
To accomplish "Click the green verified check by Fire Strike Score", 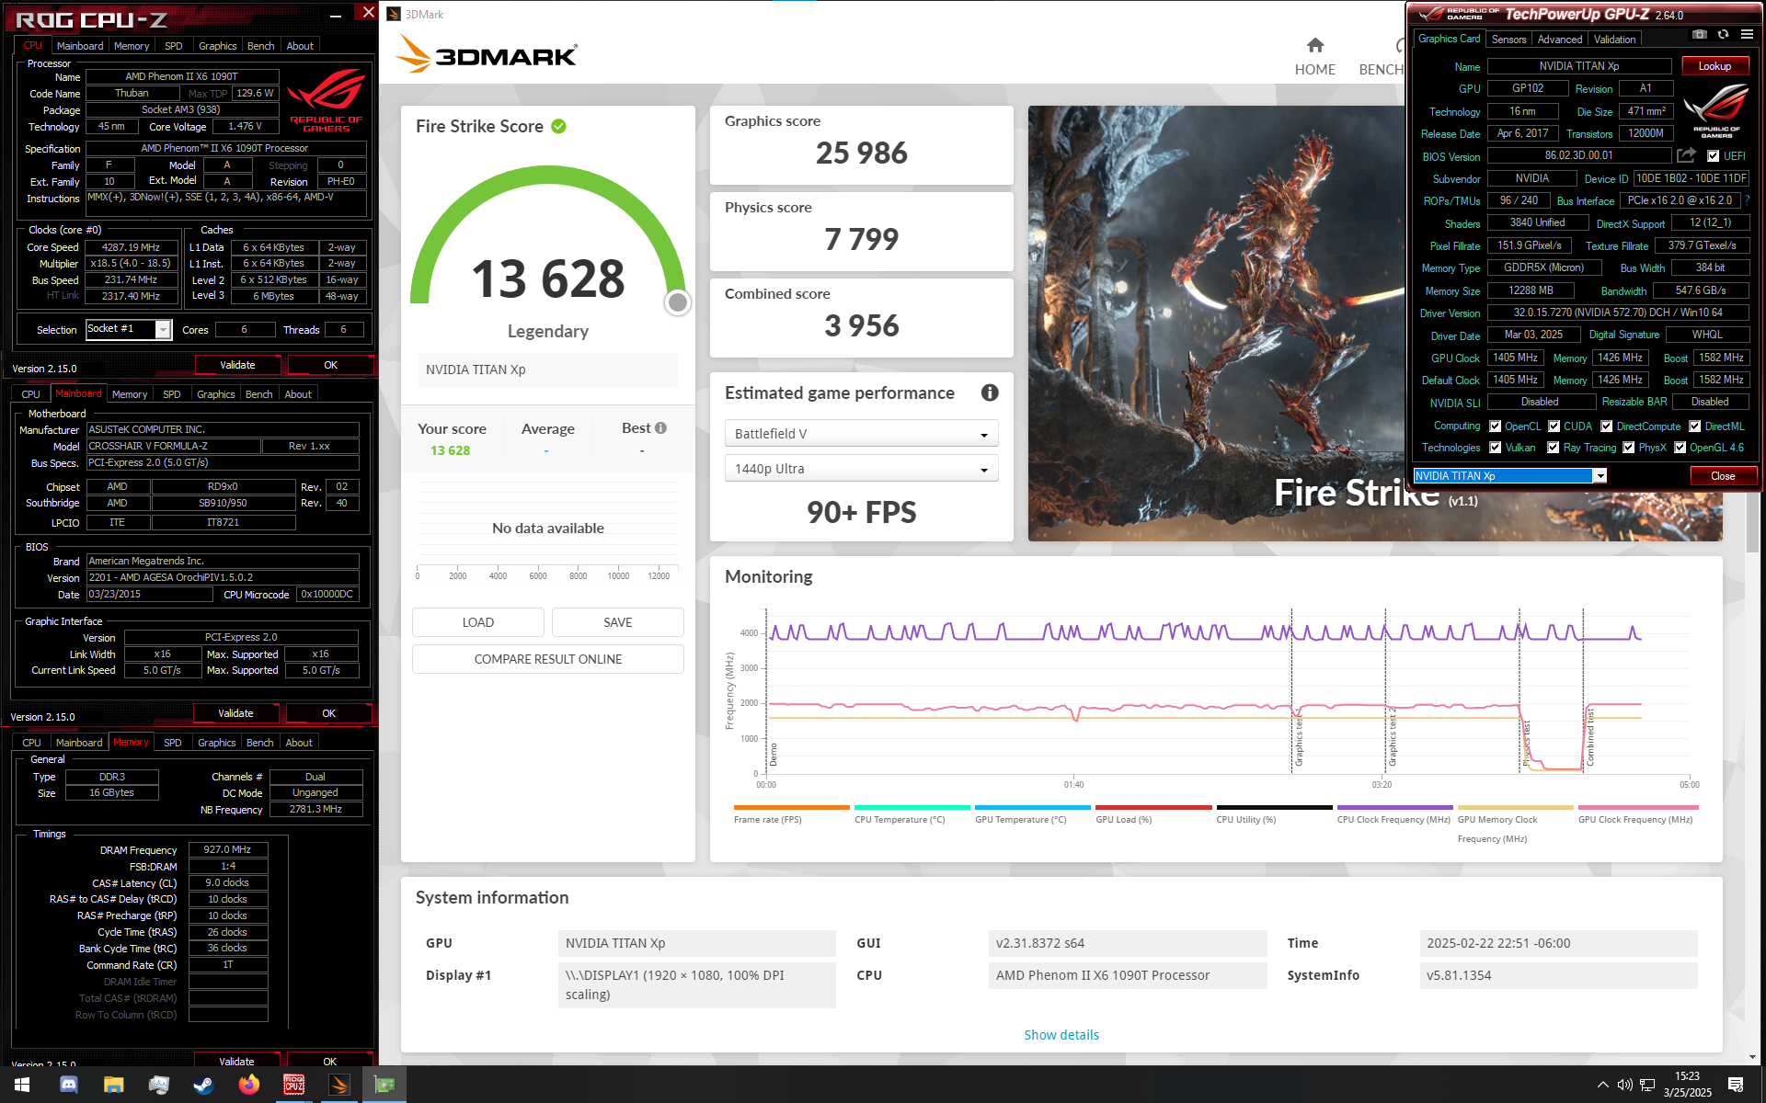I will (558, 126).
